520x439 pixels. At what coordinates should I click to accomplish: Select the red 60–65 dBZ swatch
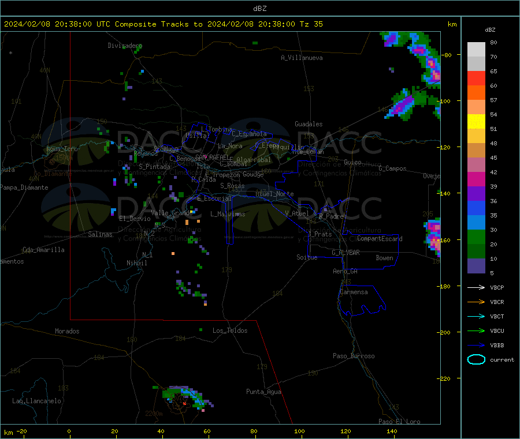point(476,78)
